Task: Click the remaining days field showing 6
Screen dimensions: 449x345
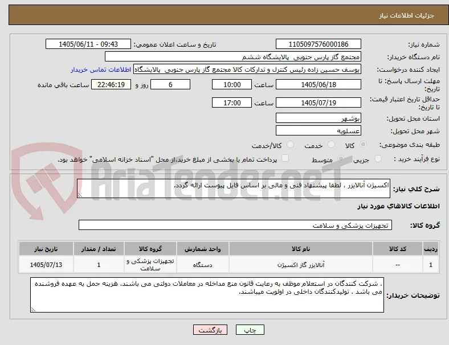Action: tap(170, 84)
